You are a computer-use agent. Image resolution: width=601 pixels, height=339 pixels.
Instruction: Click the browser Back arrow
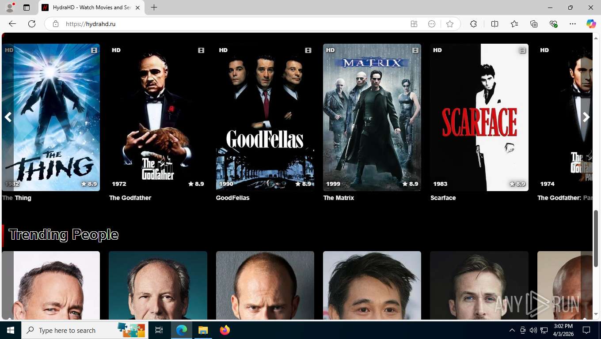[x=12, y=24]
